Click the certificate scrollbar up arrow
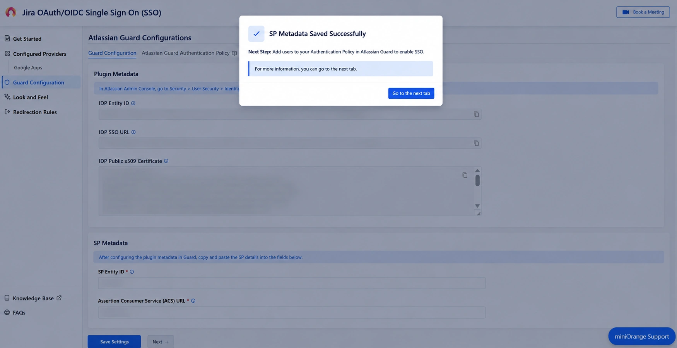This screenshot has width=677, height=348. [x=477, y=171]
